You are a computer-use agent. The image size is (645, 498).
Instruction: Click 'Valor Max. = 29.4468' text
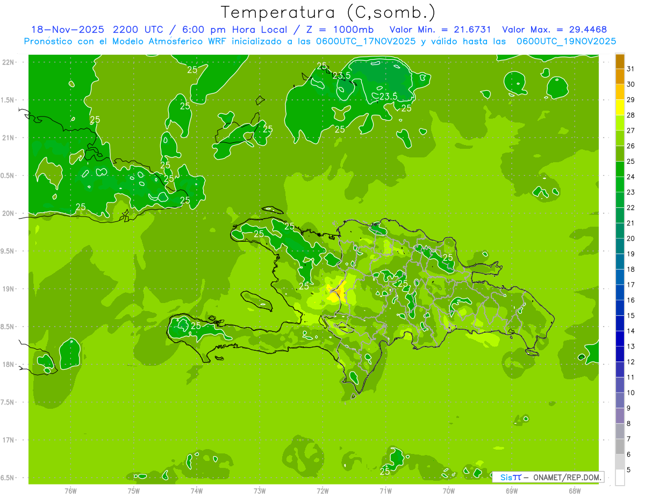[554, 30]
